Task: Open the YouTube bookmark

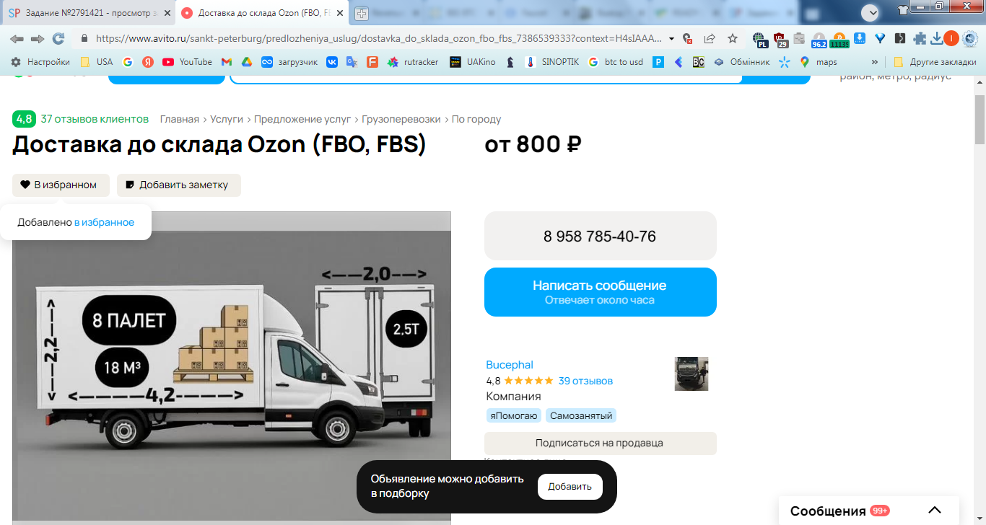Action: click(x=187, y=62)
